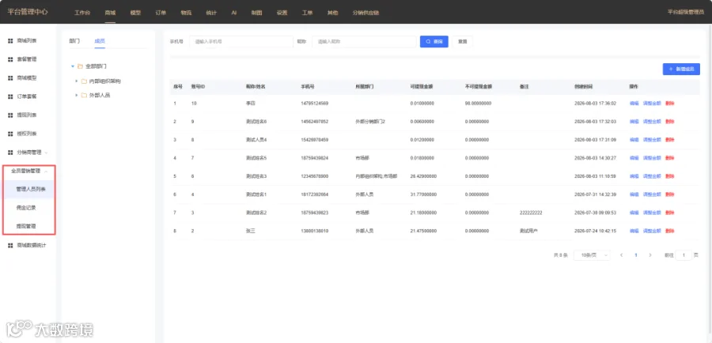This screenshot has height=343, width=712.
Task: Collapse the 全部部门 tree node arrow
Action: click(73, 66)
